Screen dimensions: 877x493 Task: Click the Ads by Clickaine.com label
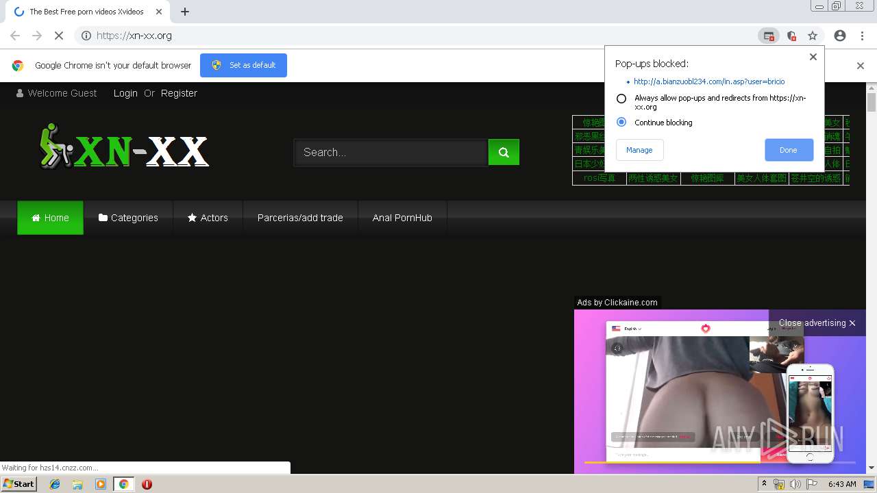617,302
